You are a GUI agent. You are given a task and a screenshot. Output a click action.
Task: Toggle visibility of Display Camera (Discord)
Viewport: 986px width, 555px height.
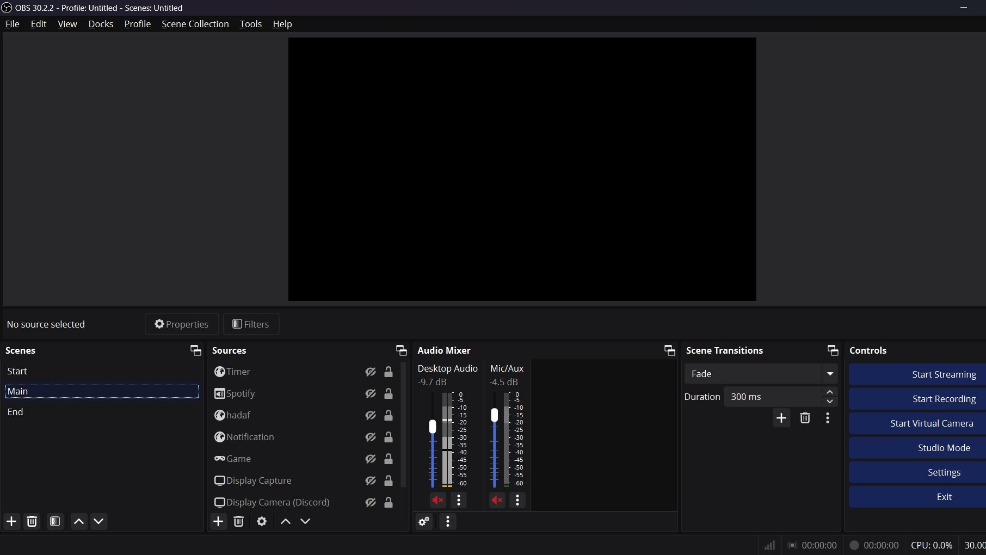click(x=371, y=502)
